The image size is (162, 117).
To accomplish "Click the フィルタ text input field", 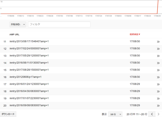I will pyautogui.click(x=59, y=24).
